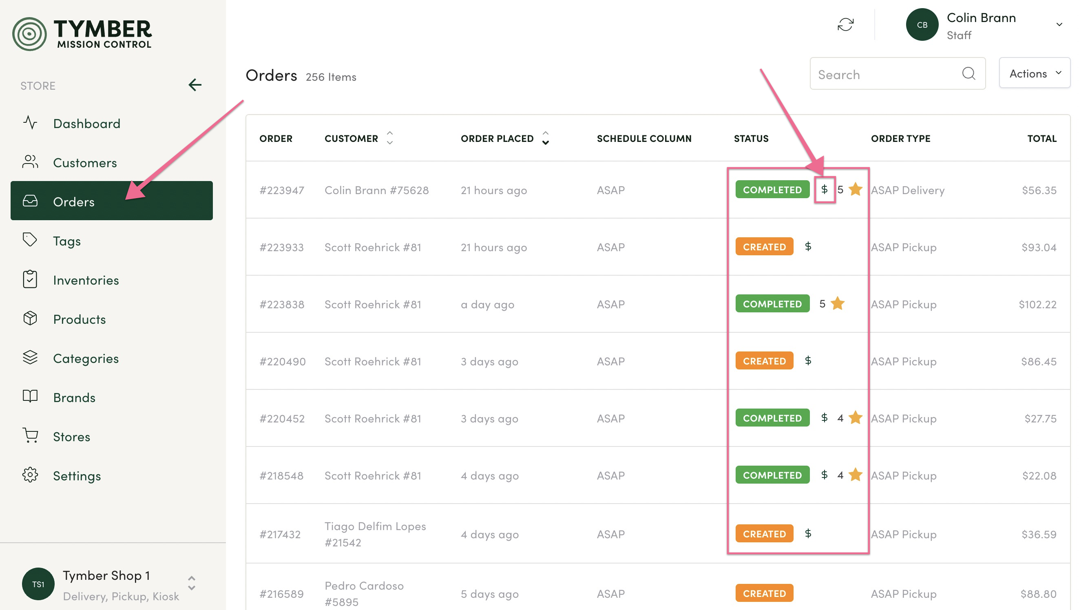Click CREATED badge on order #223933
This screenshot has height=610, width=1079.
765,247
